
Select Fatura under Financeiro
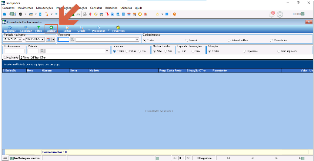click(127, 51)
